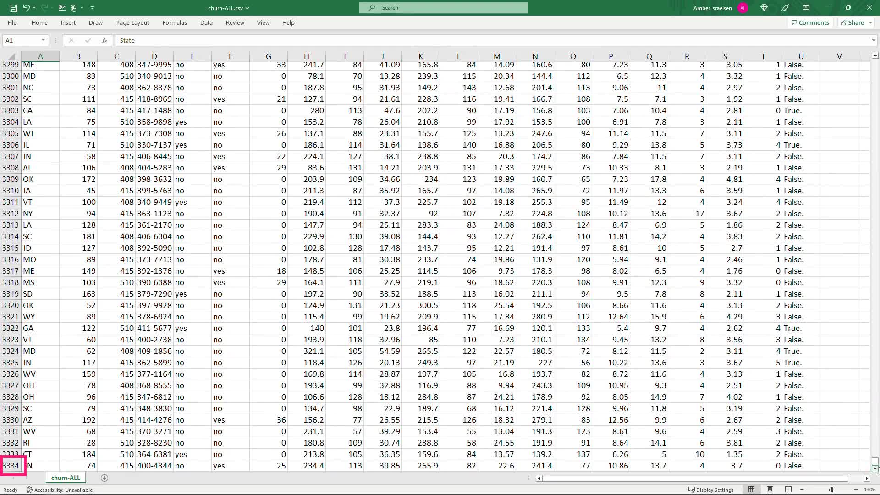
Task: Click the Coming Soon megaphone icon
Action: point(785,8)
